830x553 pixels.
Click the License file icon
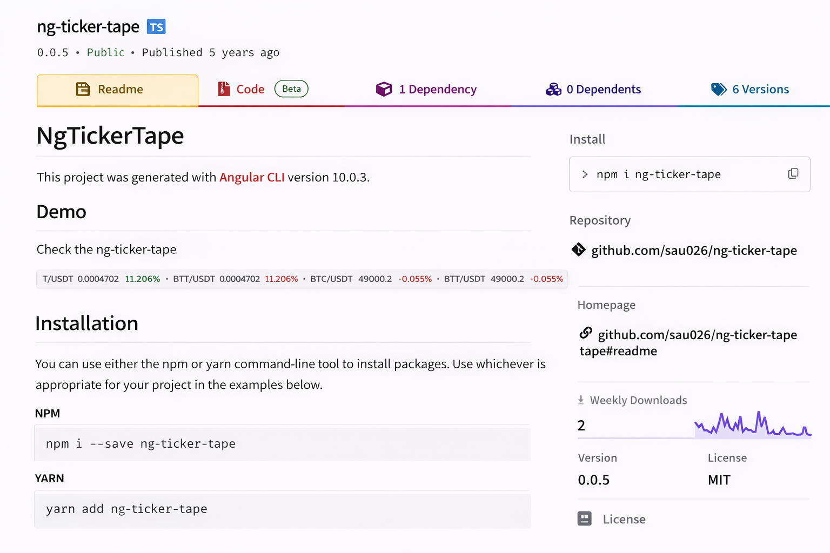[x=584, y=518]
